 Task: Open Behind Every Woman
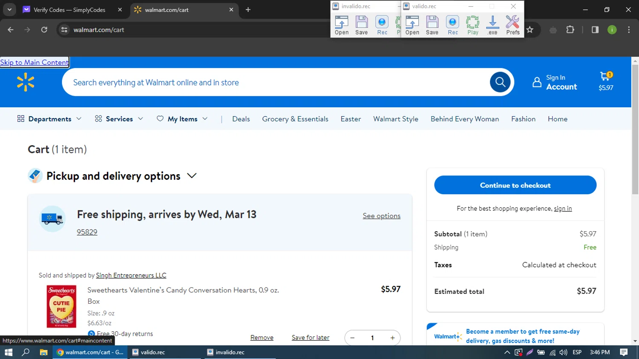pyautogui.click(x=465, y=119)
